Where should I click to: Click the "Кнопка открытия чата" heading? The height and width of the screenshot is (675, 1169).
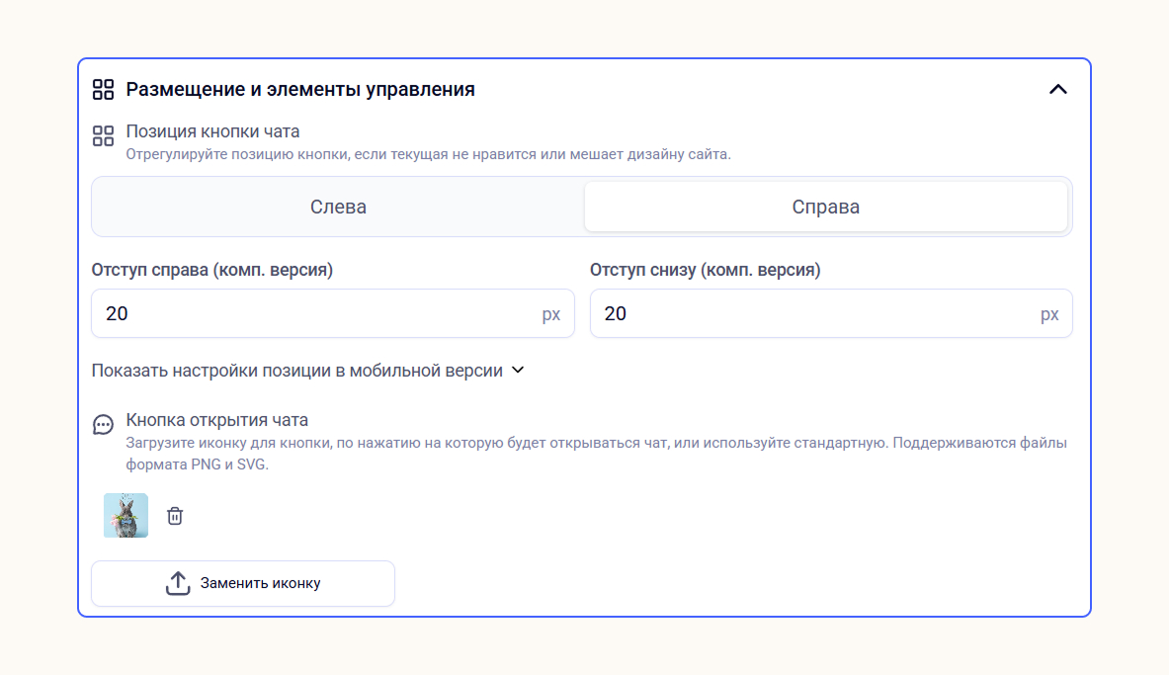[217, 420]
